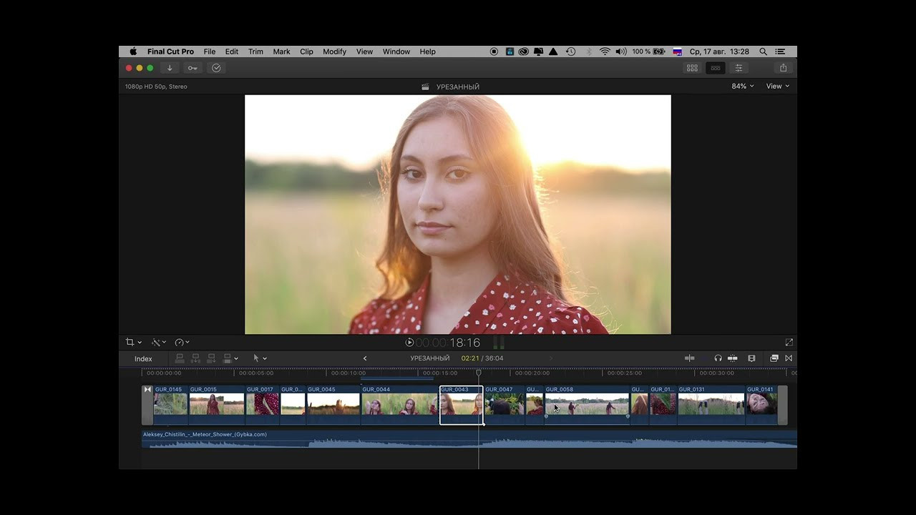
Task: Toggle the inspector panel visibility
Action: (x=739, y=68)
